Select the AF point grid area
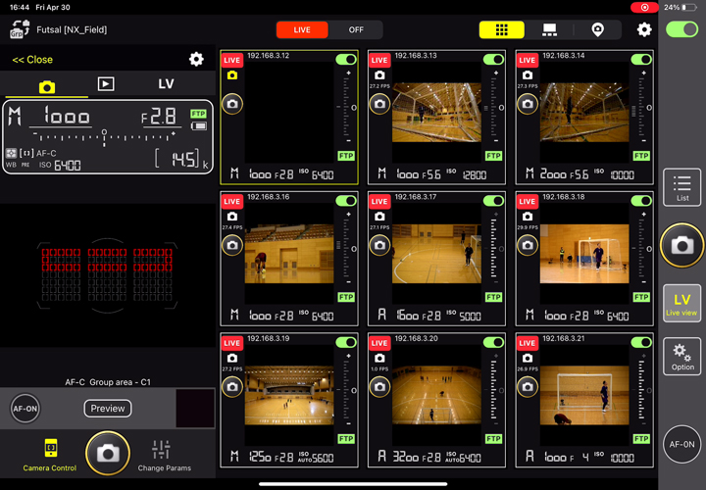Image resolution: width=706 pixels, height=490 pixels. click(x=107, y=275)
